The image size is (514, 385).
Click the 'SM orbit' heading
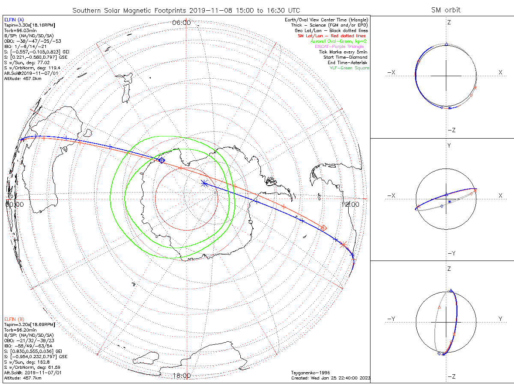point(446,10)
